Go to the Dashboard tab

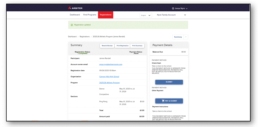click(75, 15)
